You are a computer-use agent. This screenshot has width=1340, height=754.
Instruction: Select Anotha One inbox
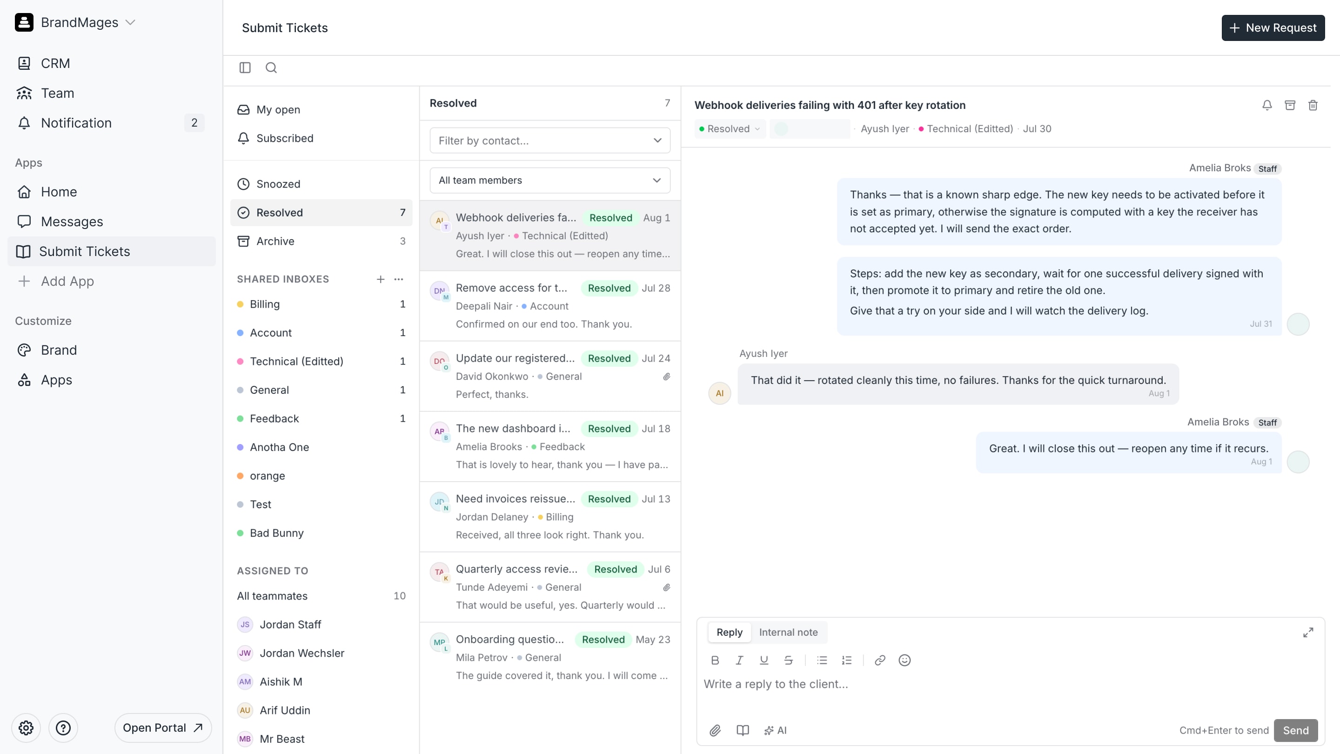(x=322, y=447)
